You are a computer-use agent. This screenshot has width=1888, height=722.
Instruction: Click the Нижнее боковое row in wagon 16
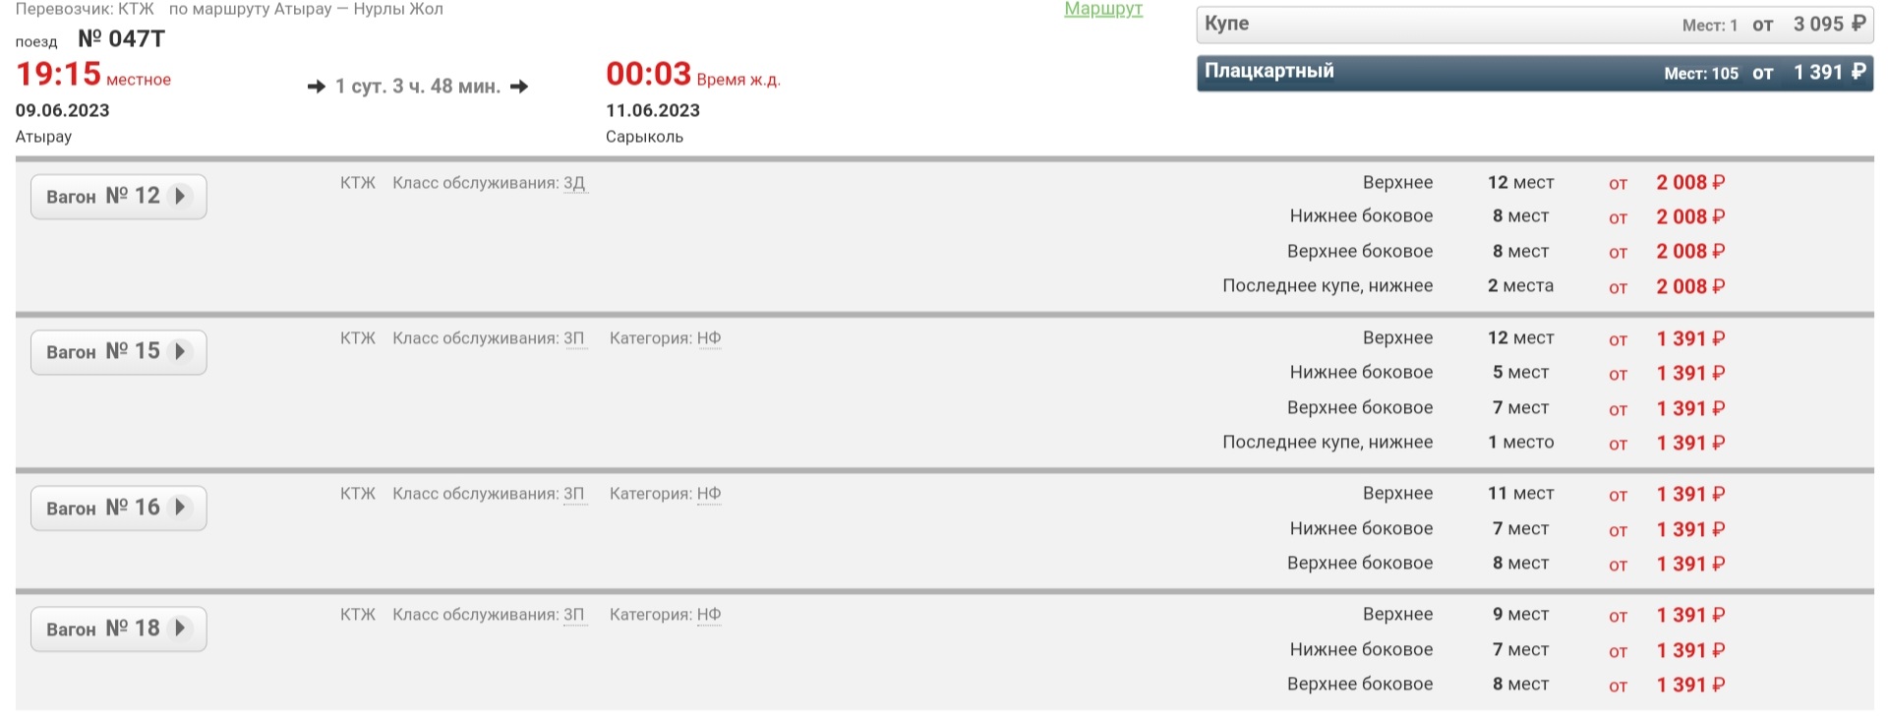coord(1360,529)
